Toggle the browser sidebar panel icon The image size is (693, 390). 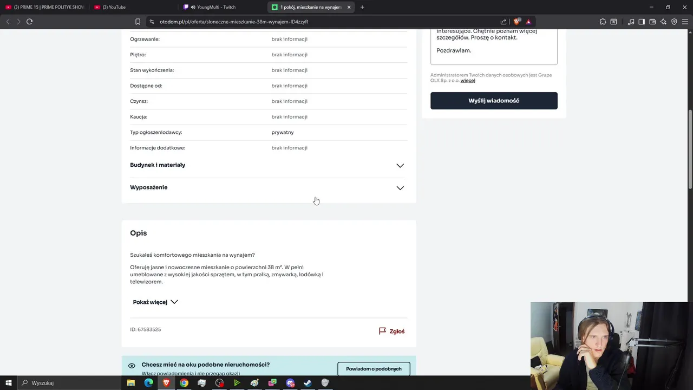pyautogui.click(x=642, y=22)
